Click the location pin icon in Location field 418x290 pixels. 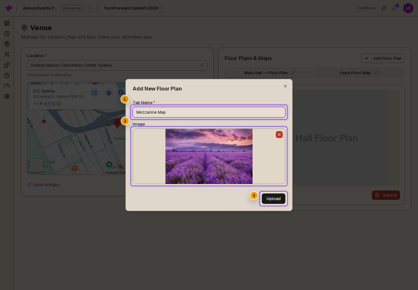[x=202, y=65]
